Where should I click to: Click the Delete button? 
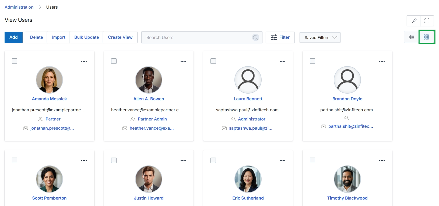(x=36, y=37)
